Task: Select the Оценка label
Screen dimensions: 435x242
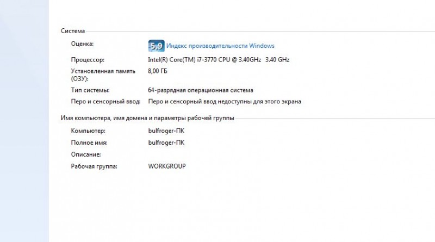Action: pyautogui.click(x=82, y=44)
